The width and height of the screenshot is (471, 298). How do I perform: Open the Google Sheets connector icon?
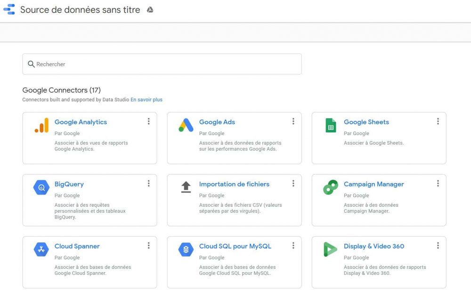pyautogui.click(x=330, y=125)
